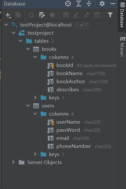Open the Maven tab on right sidebar
Viewport: 126px width, 189px height.
[x=122, y=47]
